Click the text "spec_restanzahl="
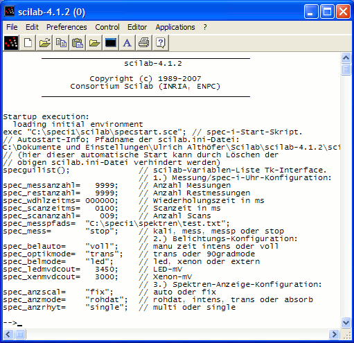The image size is (354, 343). [42, 193]
